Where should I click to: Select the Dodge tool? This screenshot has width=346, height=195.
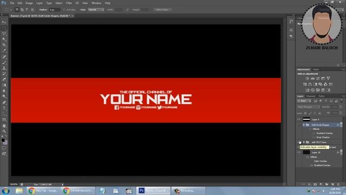click(4, 96)
